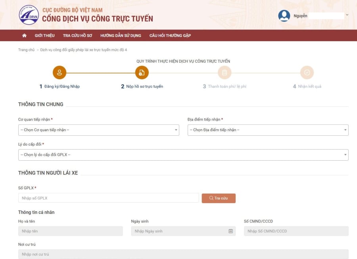Open the calendar icon beside Ngày sinh

point(230,231)
